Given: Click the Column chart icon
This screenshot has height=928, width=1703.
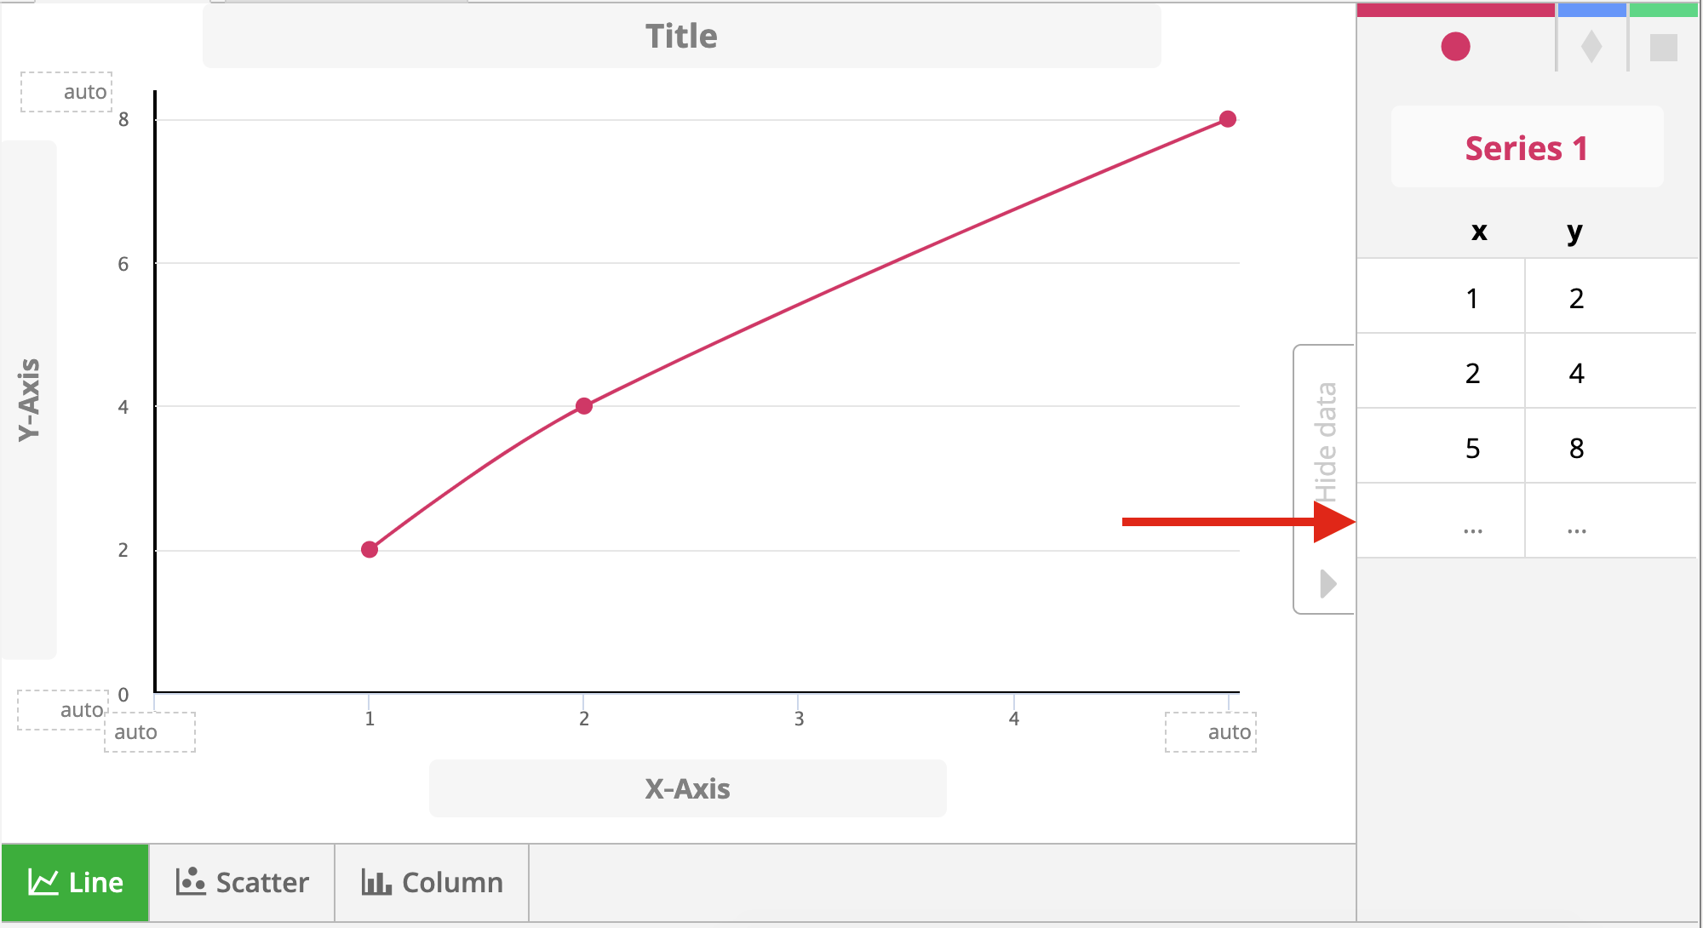Looking at the screenshot, I should click(x=376, y=882).
